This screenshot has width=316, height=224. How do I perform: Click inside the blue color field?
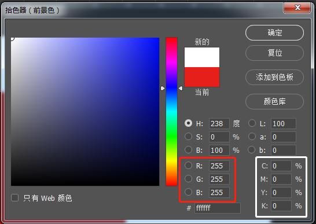pyautogui.click(x=85, y=112)
